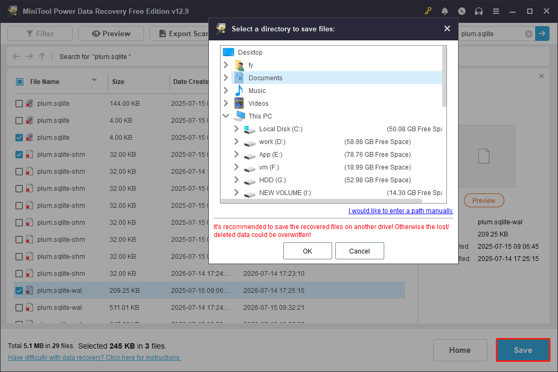Expand the work (D:) drive node
The width and height of the screenshot is (558, 372).
236,142
